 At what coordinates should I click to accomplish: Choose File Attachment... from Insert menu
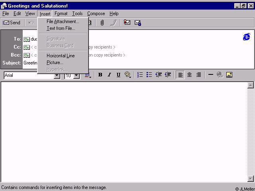coord(63,21)
